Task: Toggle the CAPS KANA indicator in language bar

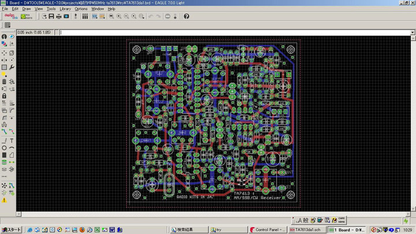Action: pyautogui.click(x=341, y=220)
